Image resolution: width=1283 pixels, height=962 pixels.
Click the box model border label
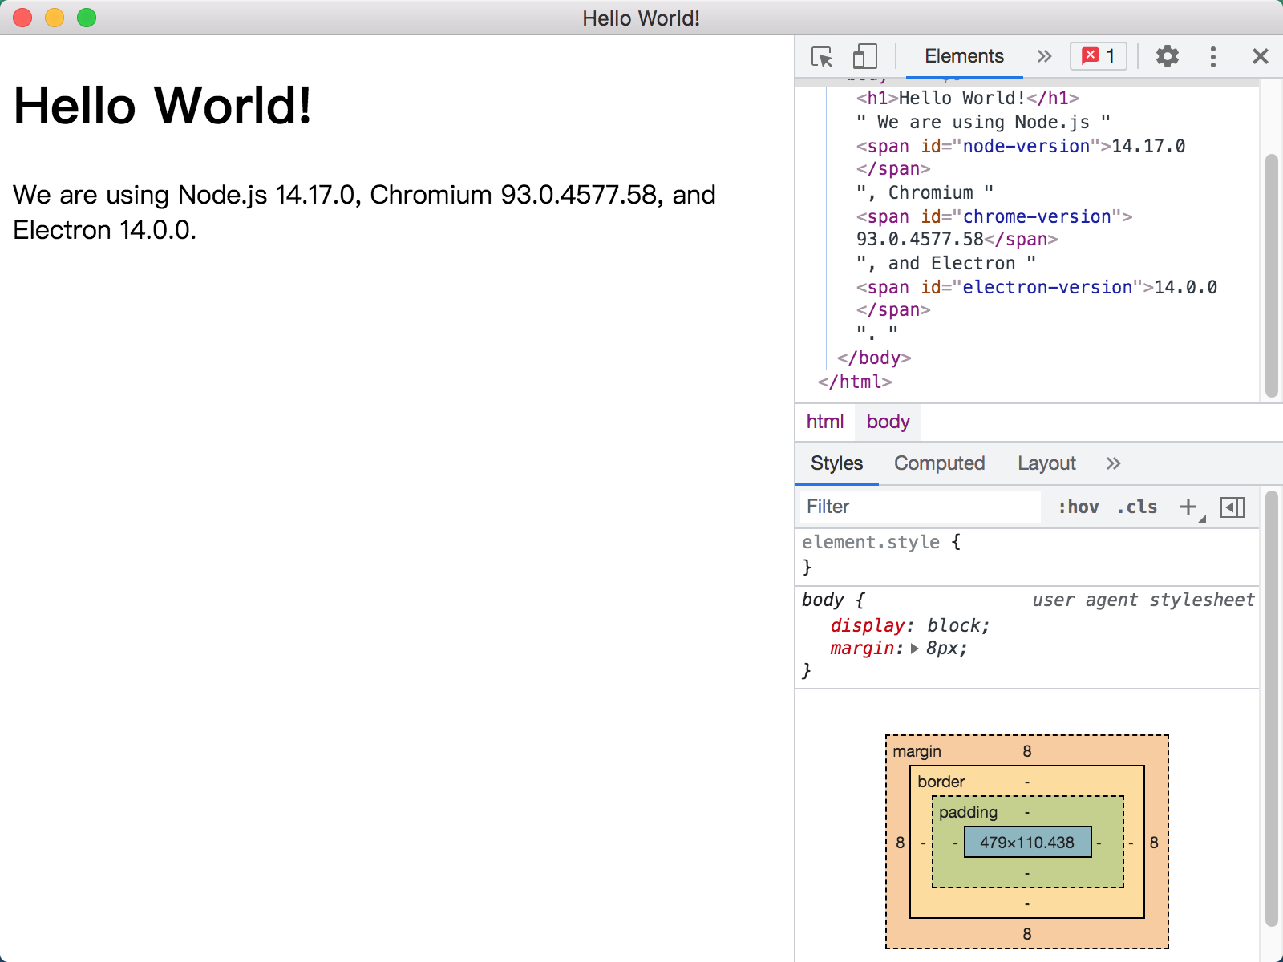941,782
